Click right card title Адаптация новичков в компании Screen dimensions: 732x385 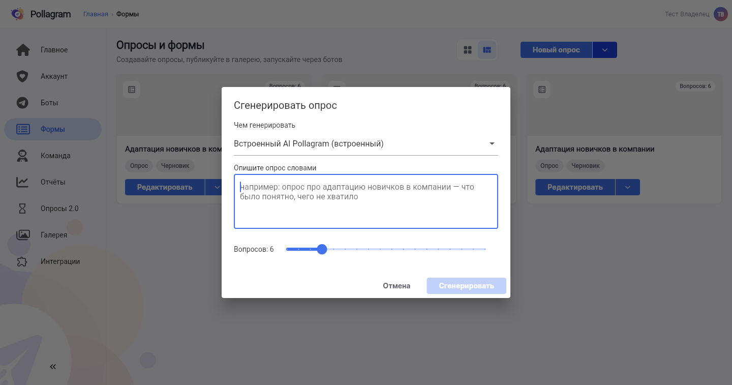point(595,149)
